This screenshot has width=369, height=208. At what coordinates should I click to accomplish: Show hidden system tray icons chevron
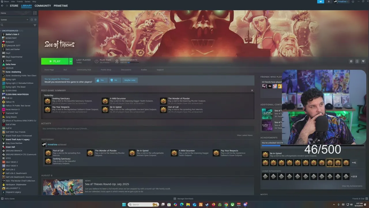334,205
